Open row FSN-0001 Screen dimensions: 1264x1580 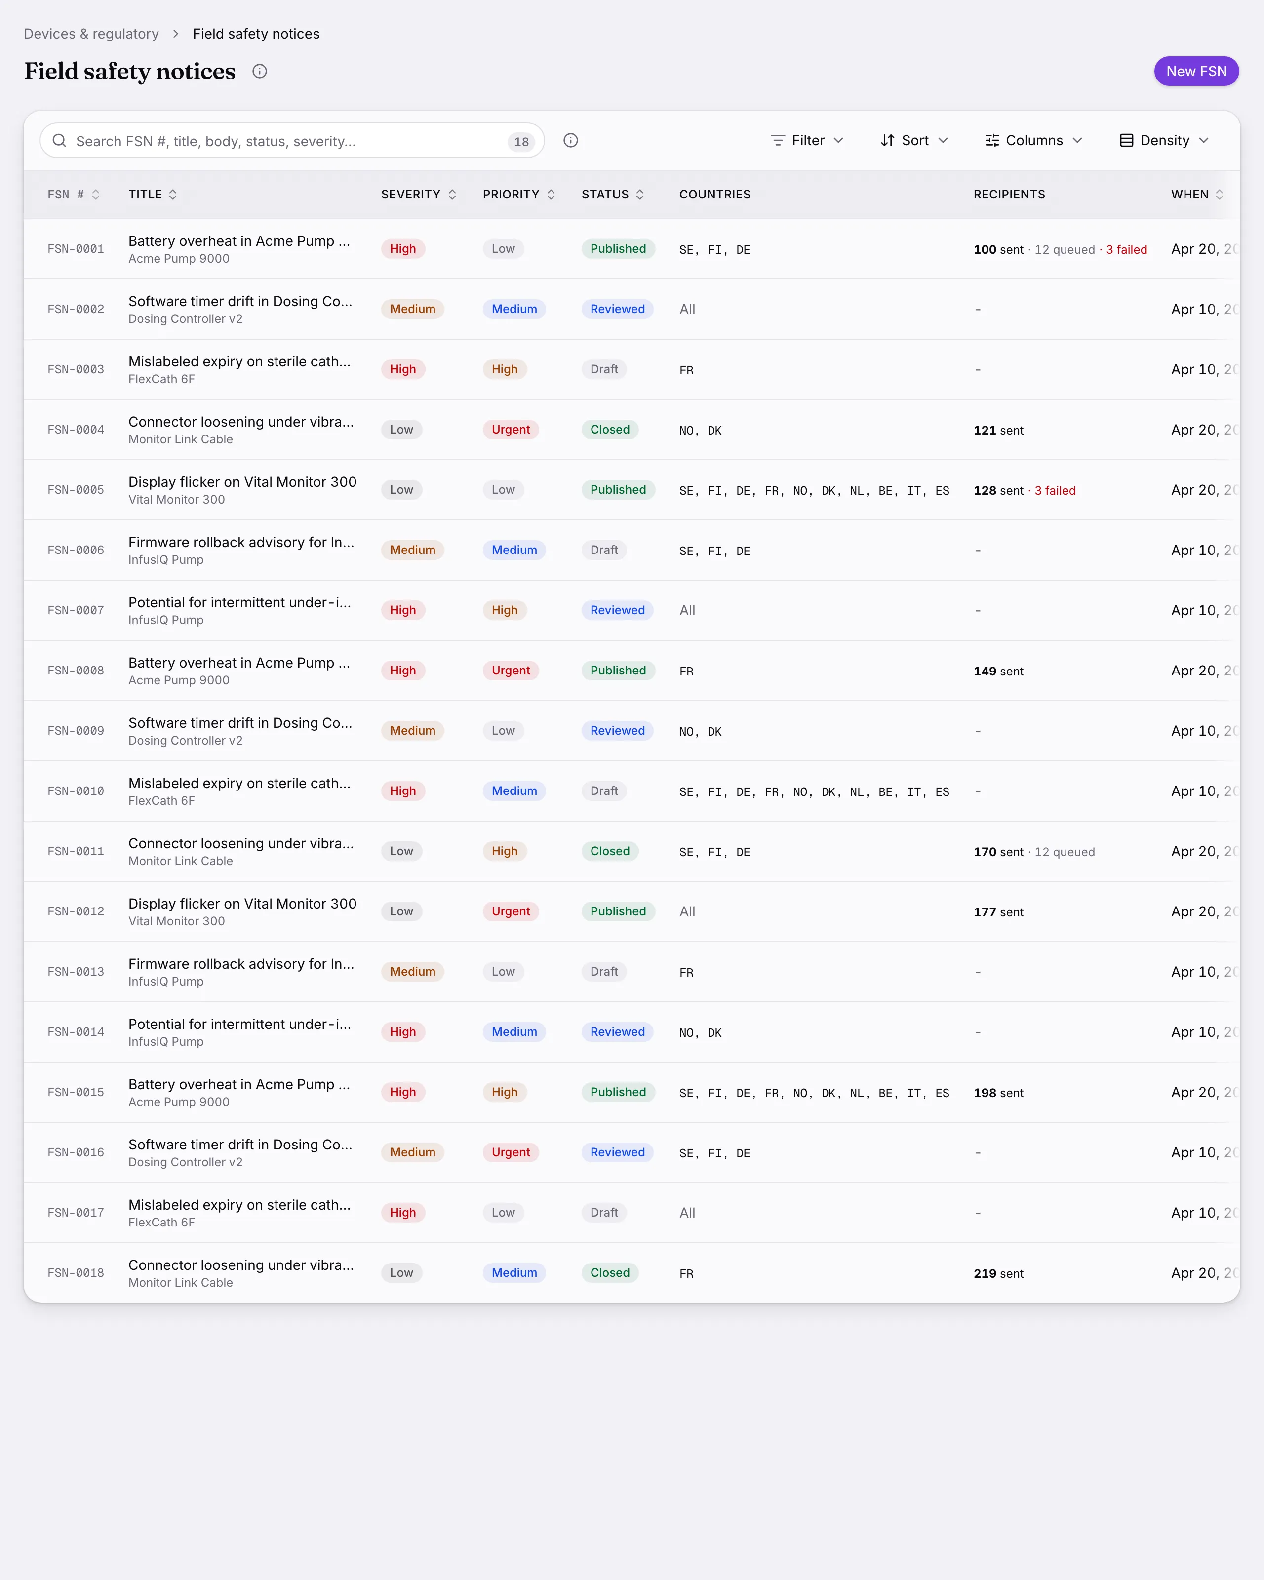point(632,249)
